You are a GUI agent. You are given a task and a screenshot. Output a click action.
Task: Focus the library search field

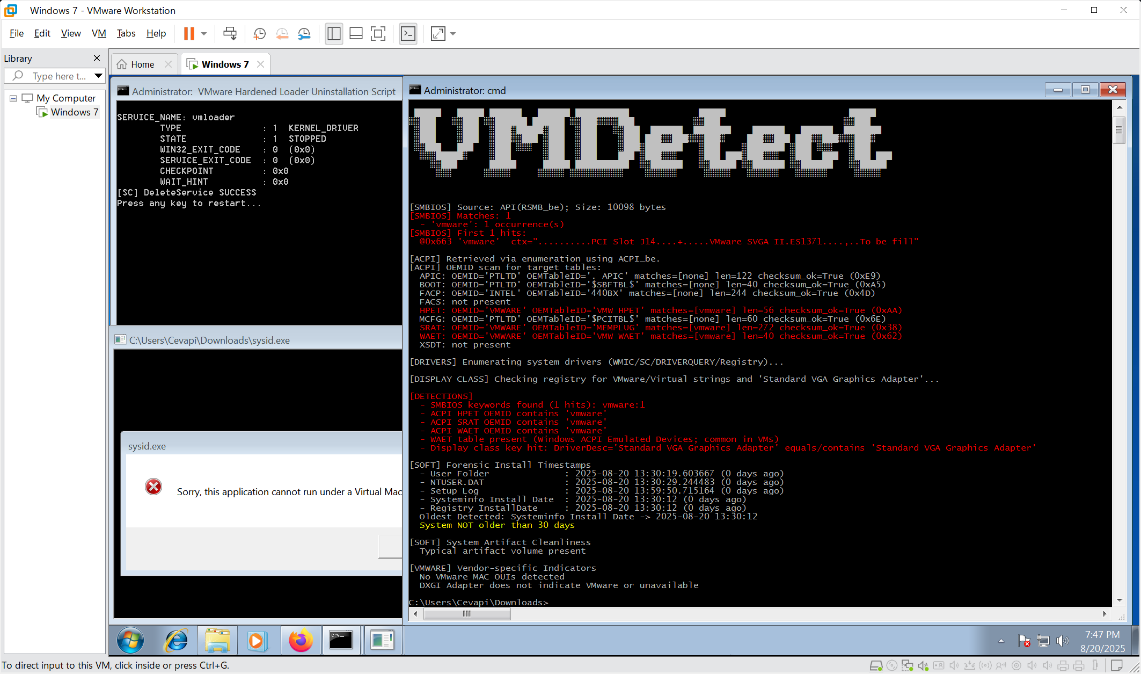[x=59, y=76]
